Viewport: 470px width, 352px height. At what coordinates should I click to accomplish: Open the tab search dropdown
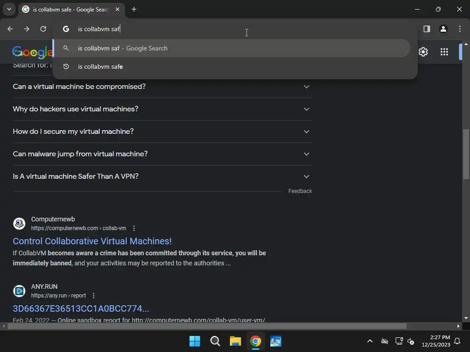click(9, 9)
